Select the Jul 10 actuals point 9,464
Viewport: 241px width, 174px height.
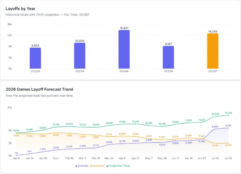click(215, 129)
